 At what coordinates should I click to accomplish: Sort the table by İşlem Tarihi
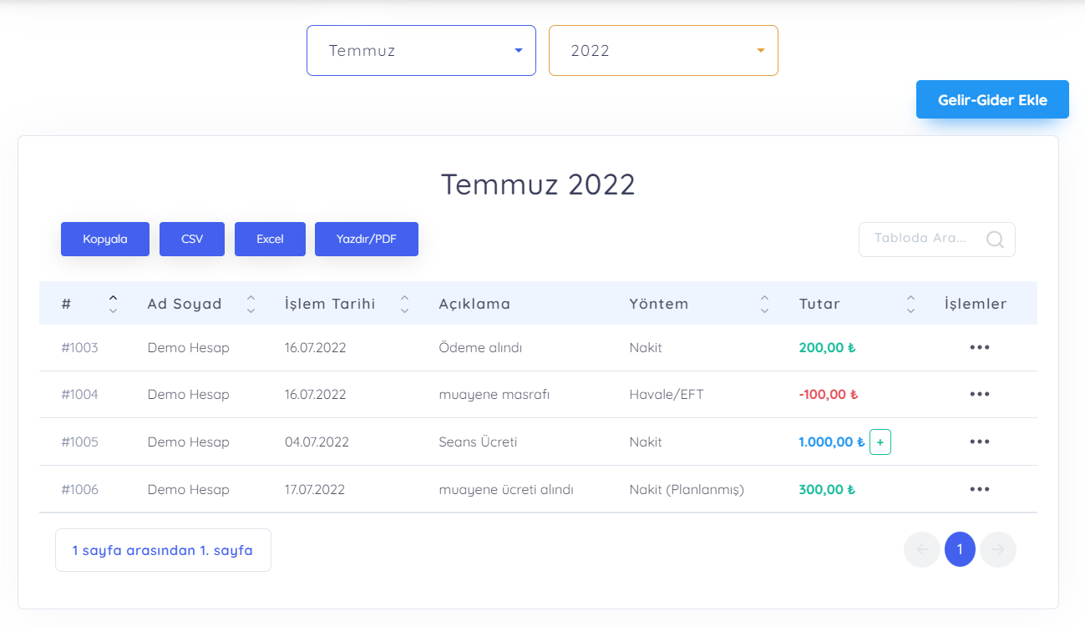pos(404,304)
